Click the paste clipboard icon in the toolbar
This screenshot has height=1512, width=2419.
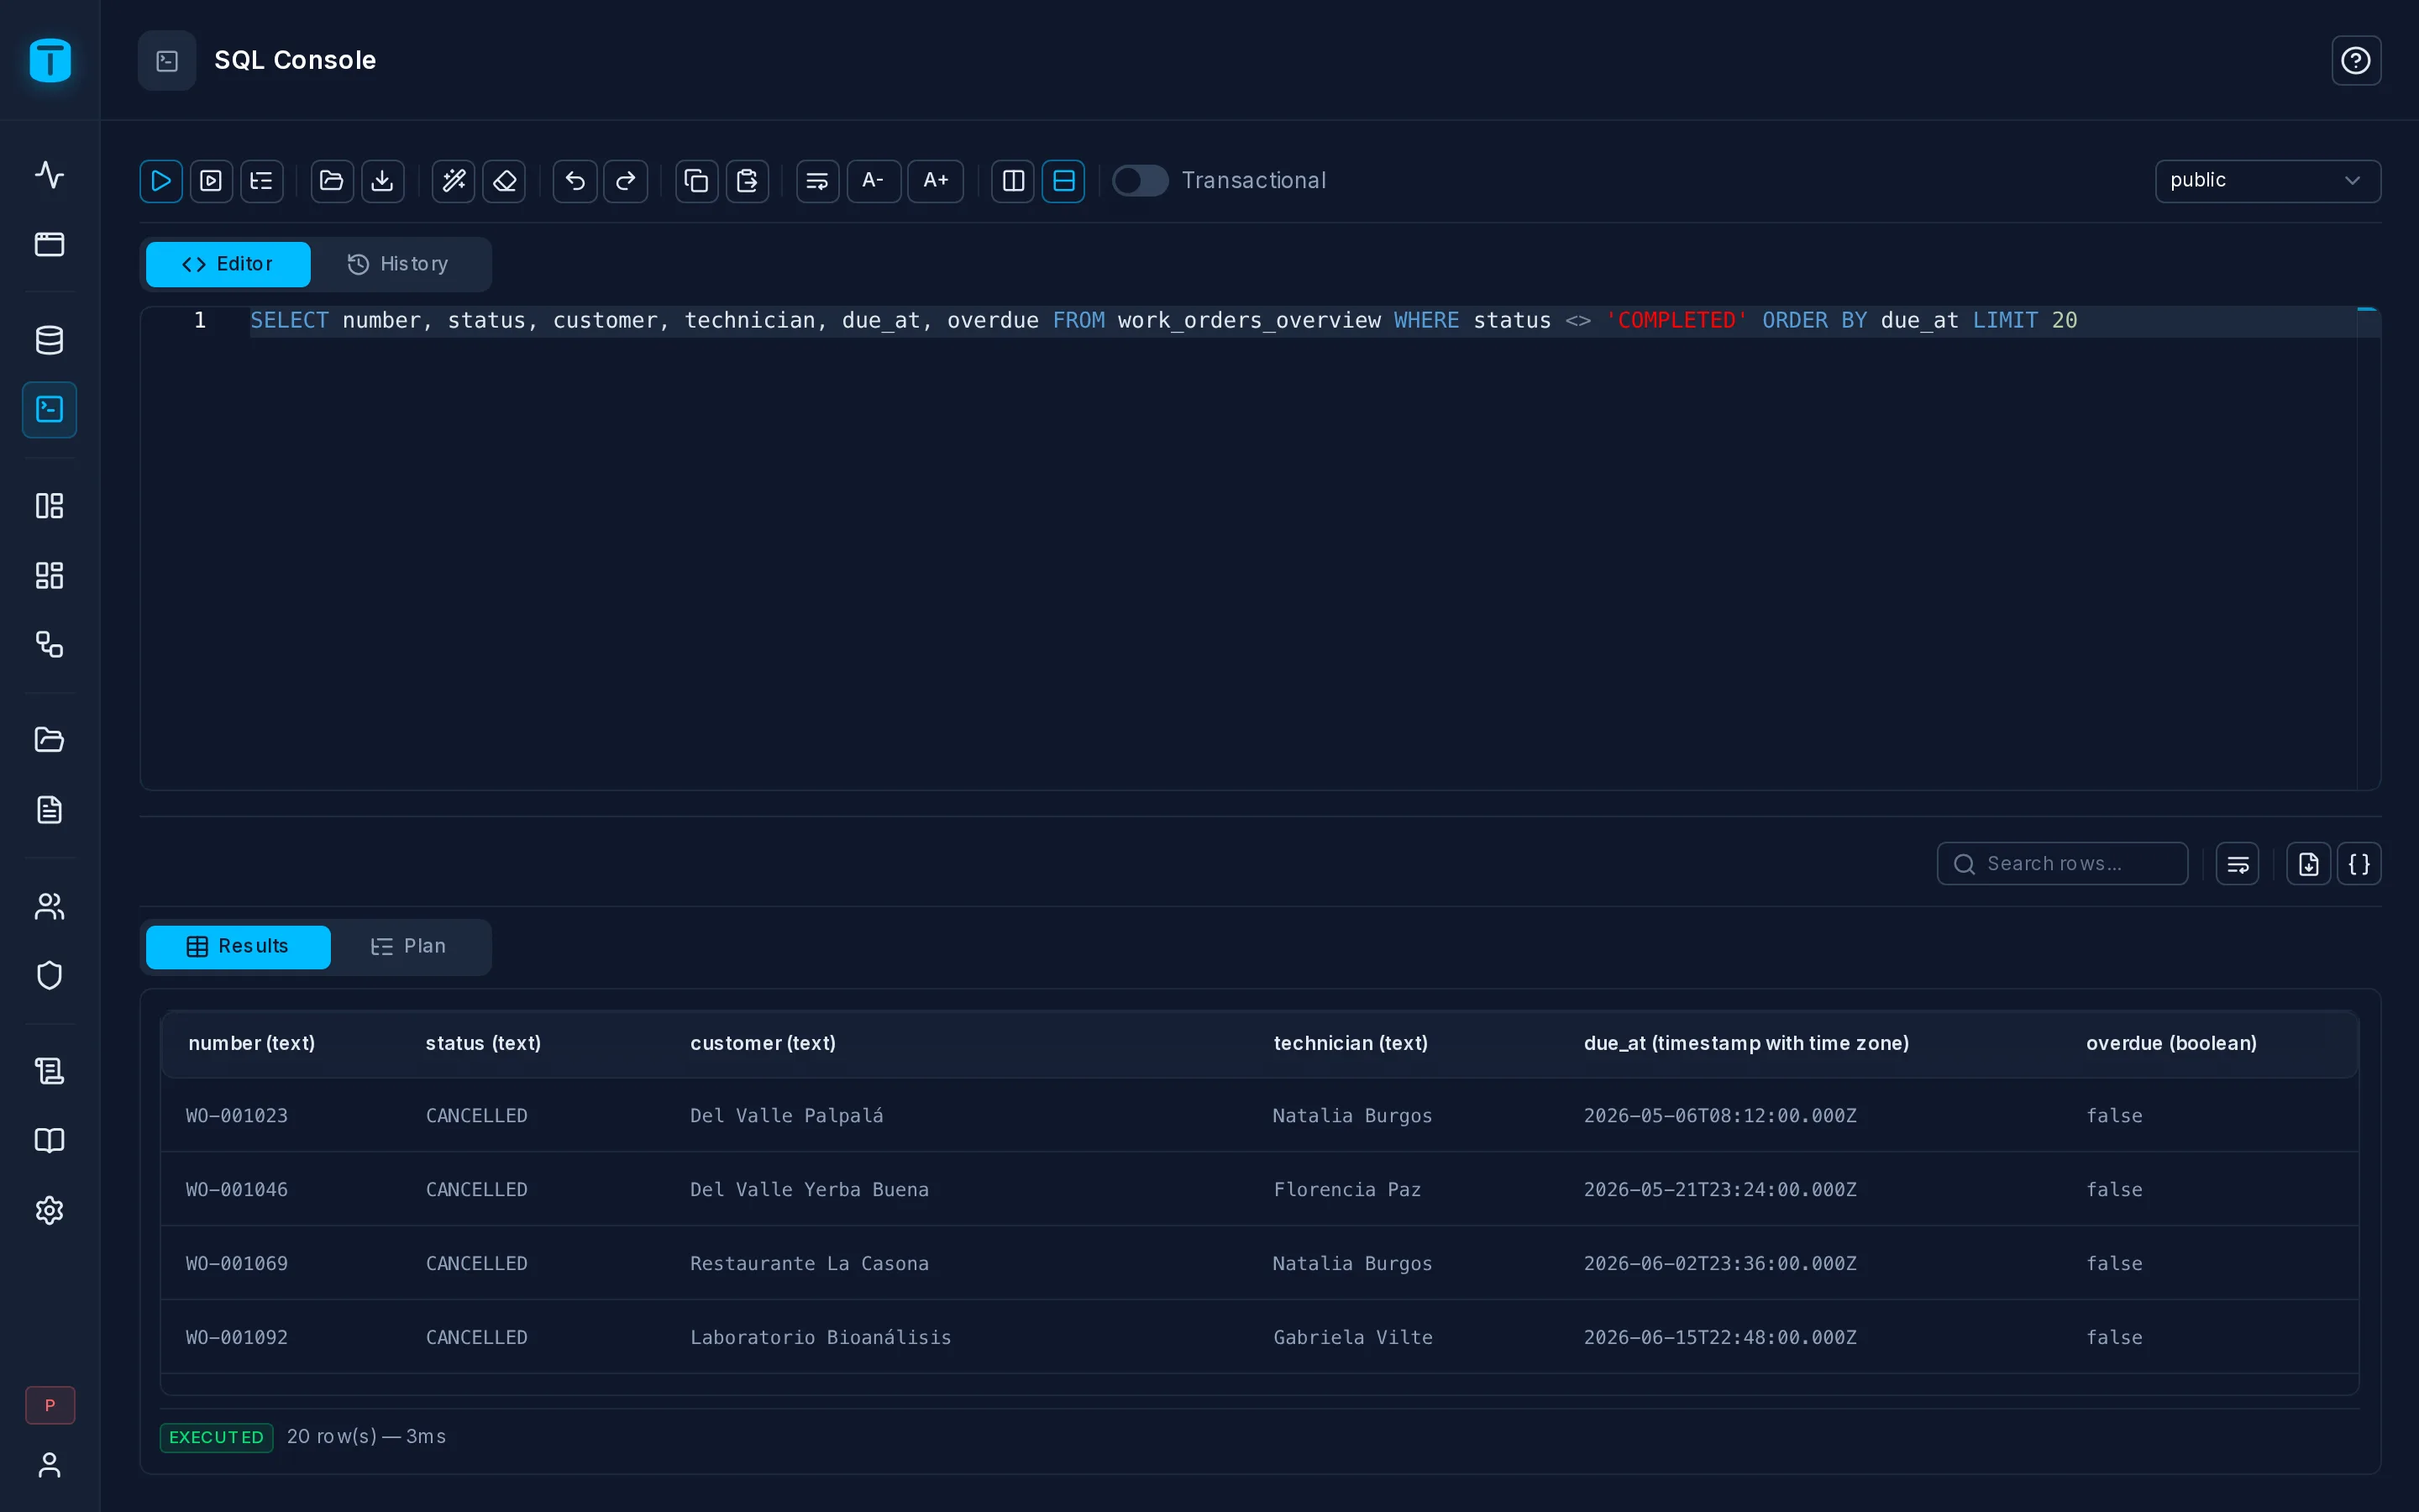[x=748, y=181]
